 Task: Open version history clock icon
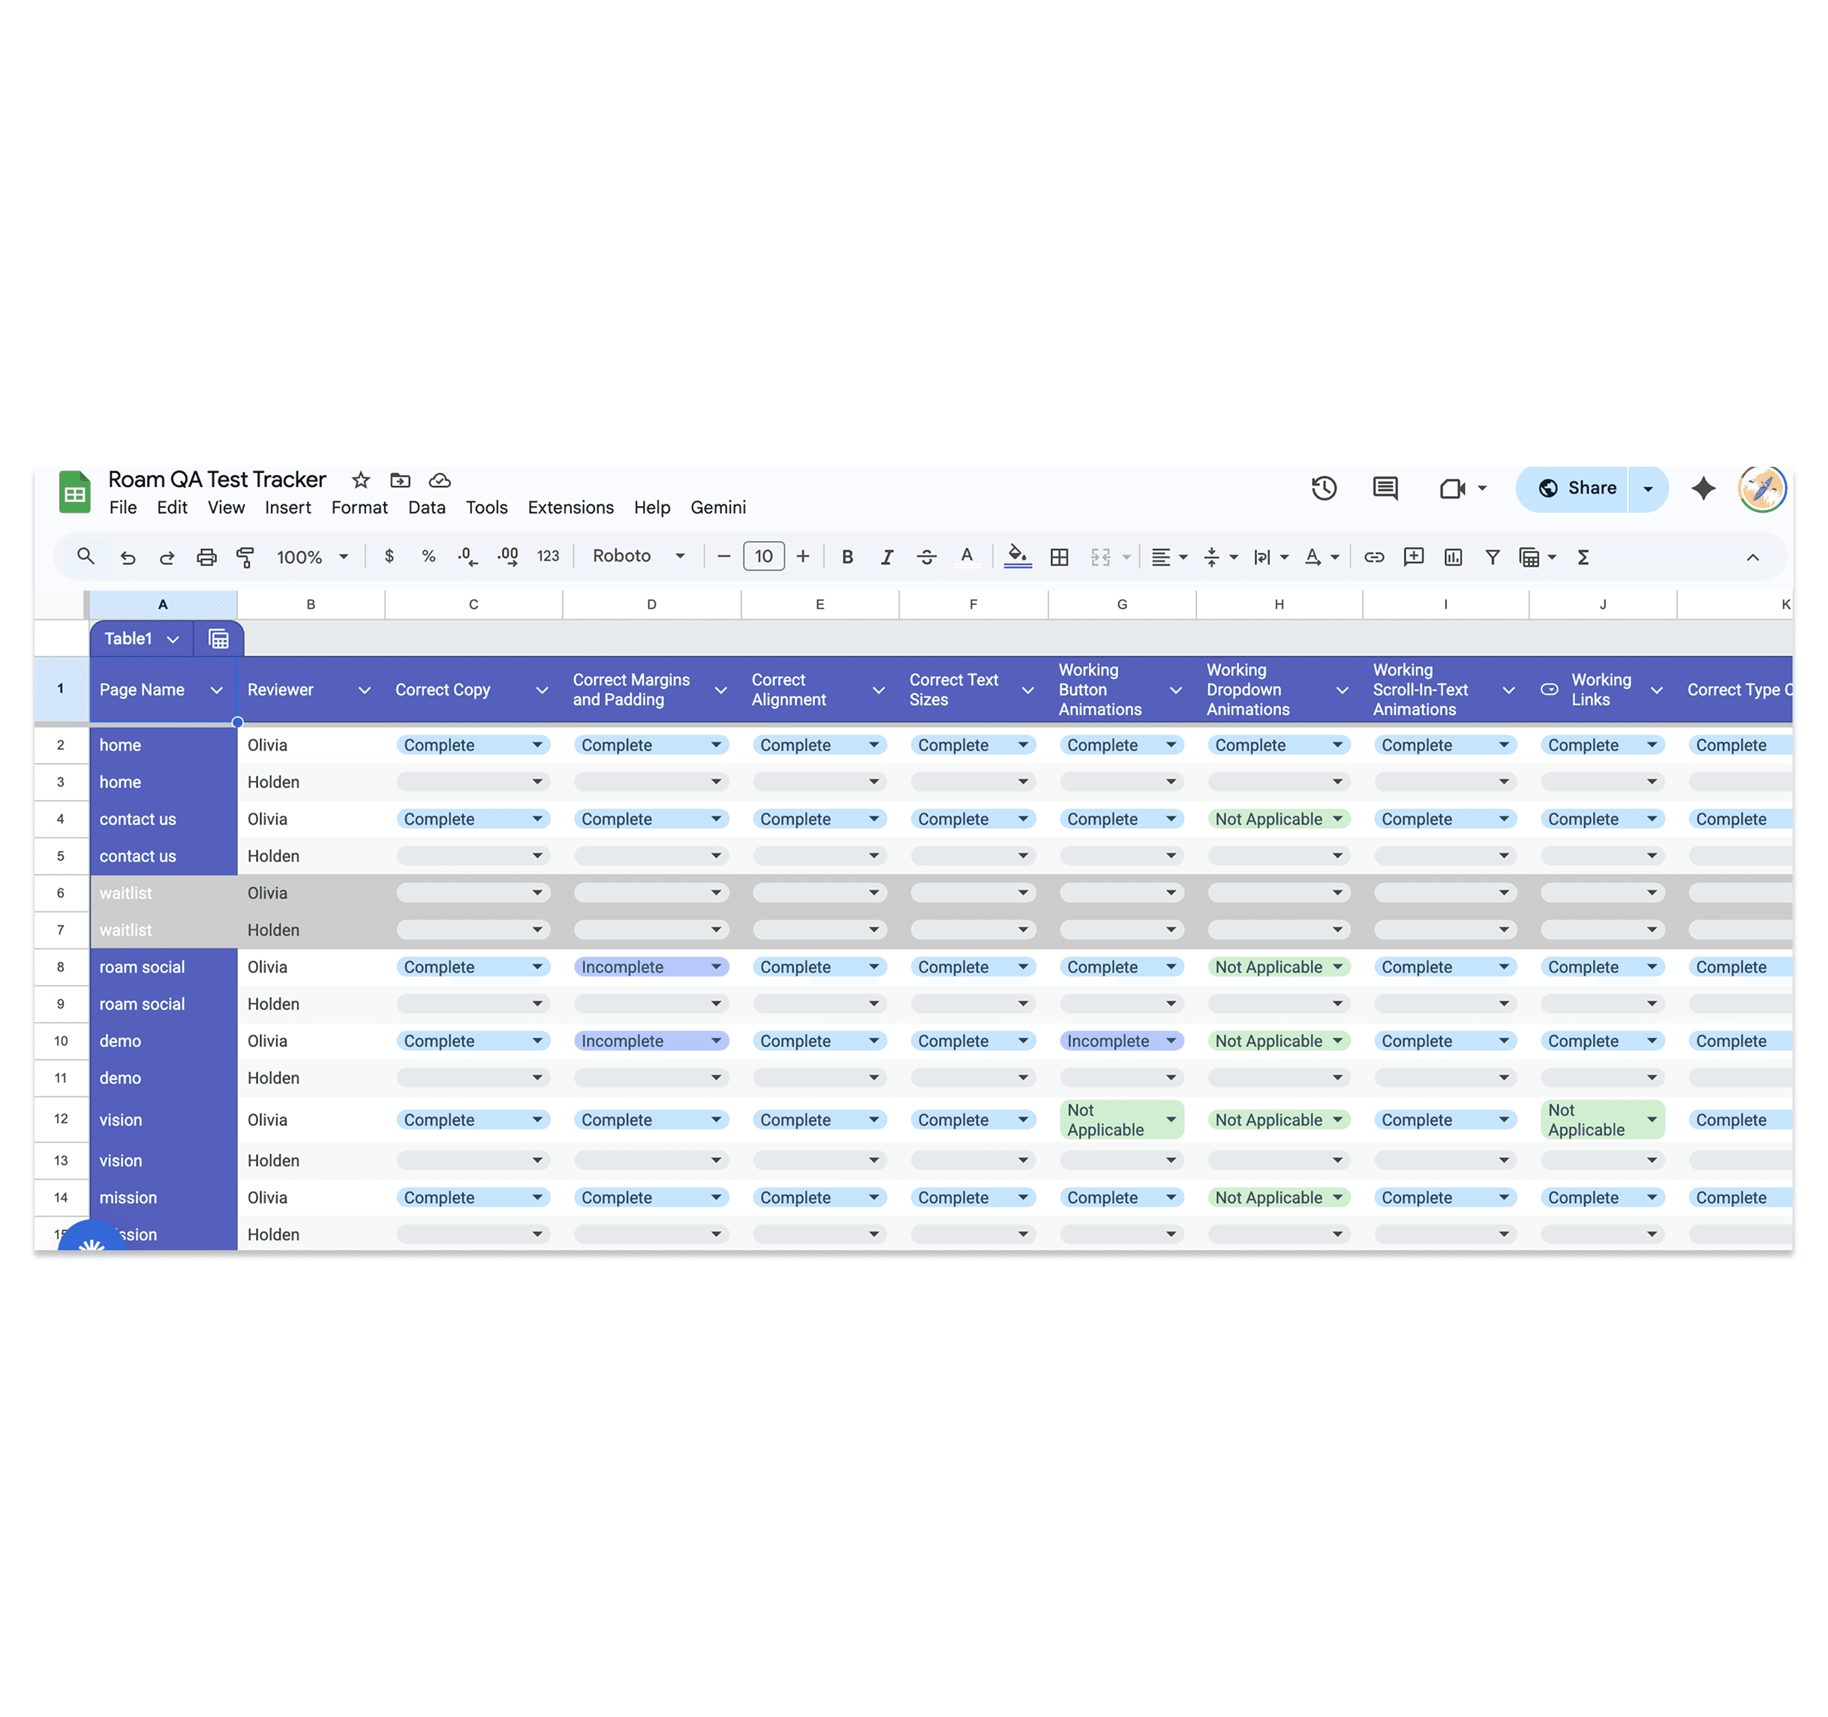click(x=1323, y=489)
